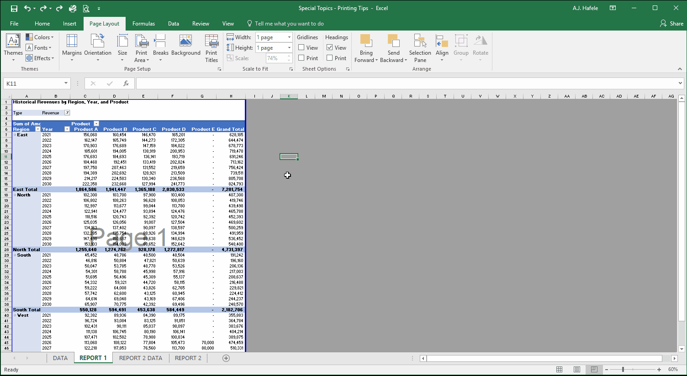Enable Gridlines Print checkbox
687x376 pixels.
coord(301,58)
